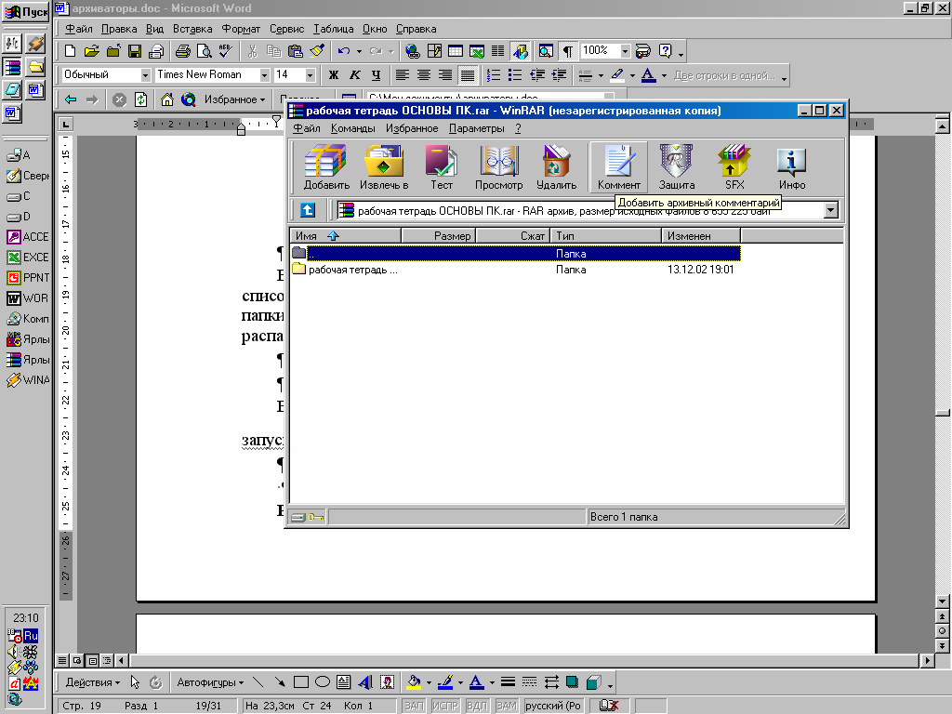Toggle Underline formatting (Ч)
The width and height of the screenshot is (952, 714).
[376, 74]
